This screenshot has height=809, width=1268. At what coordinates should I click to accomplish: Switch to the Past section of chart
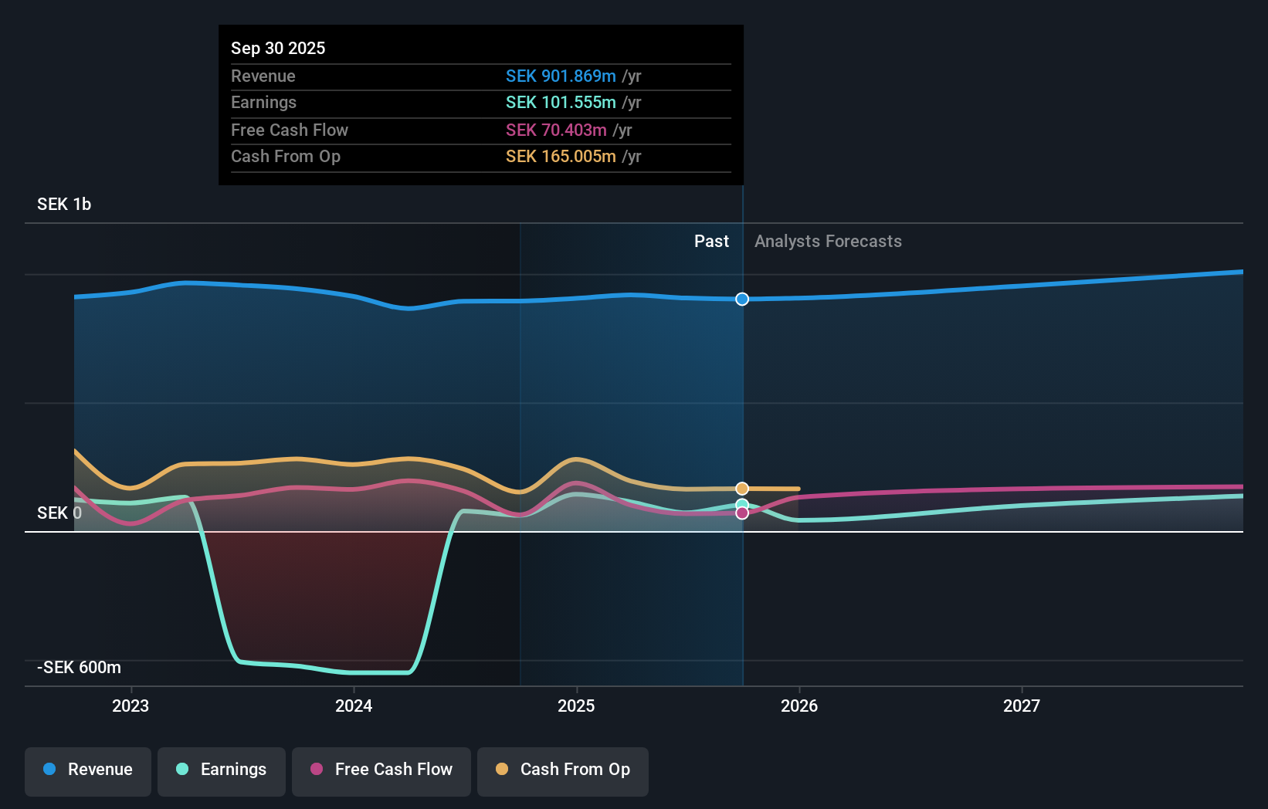[x=710, y=241]
